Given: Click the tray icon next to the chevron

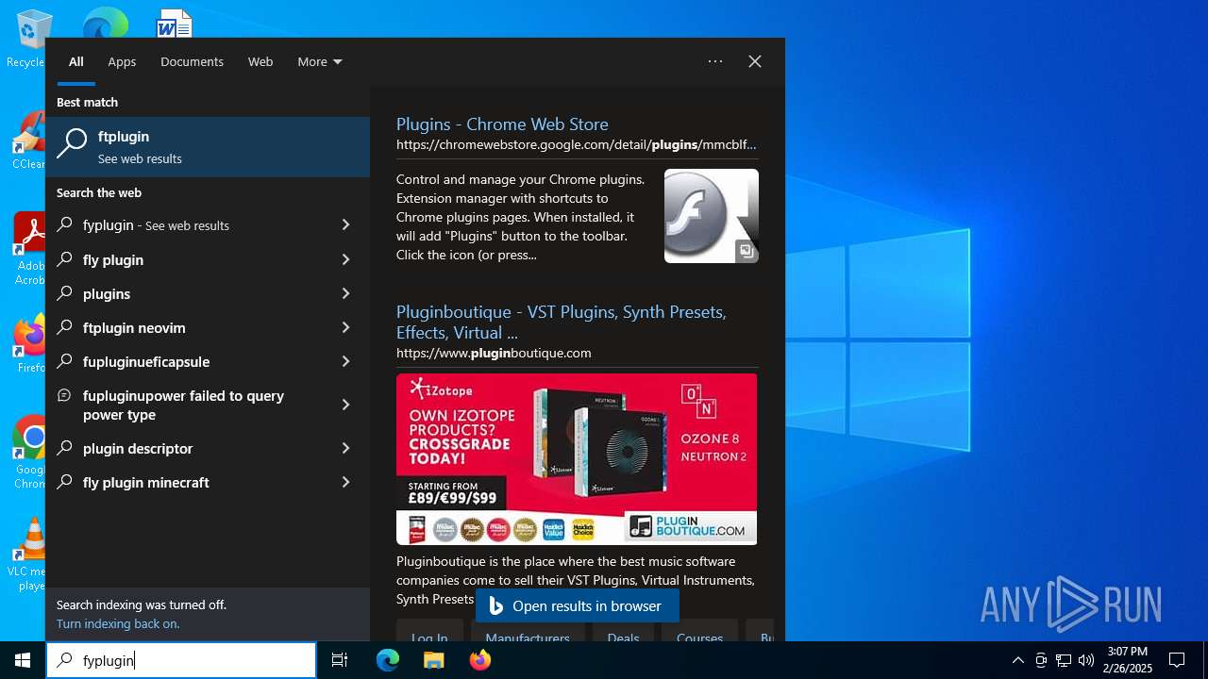Looking at the screenshot, I should pyautogui.click(x=1041, y=660).
